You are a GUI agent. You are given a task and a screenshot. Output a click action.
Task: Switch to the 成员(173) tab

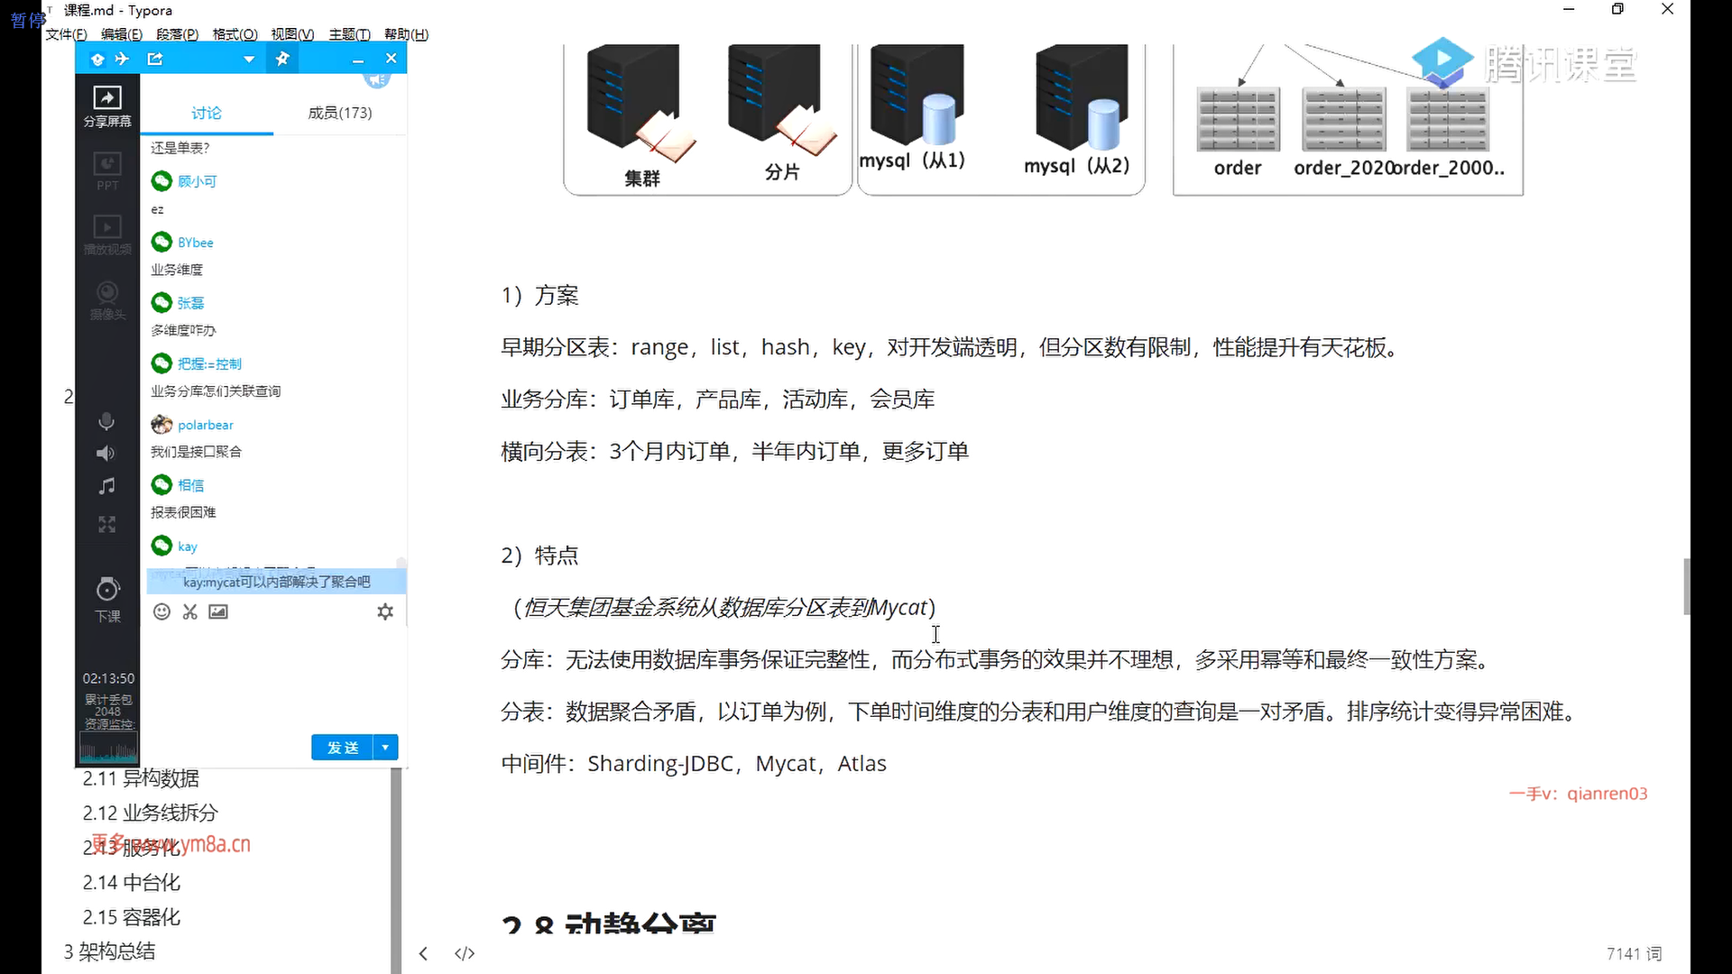(339, 113)
